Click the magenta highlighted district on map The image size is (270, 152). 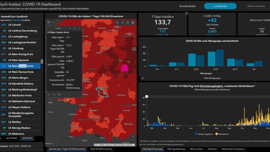tap(125, 68)
